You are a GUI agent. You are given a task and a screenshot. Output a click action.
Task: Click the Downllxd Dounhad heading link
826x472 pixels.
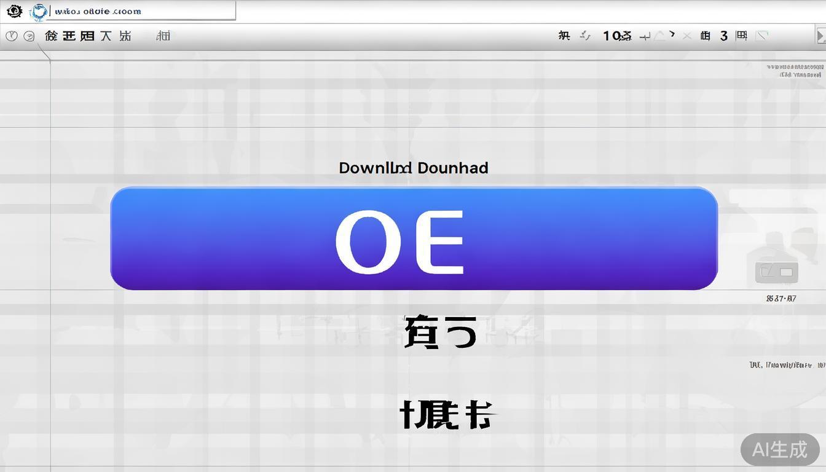(x=413, y=167)
